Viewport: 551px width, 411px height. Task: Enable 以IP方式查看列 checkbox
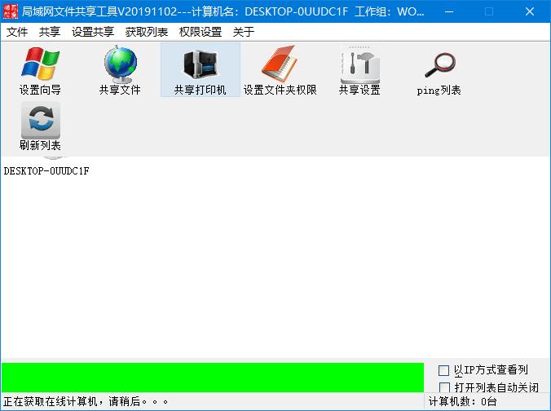point(444,371)
